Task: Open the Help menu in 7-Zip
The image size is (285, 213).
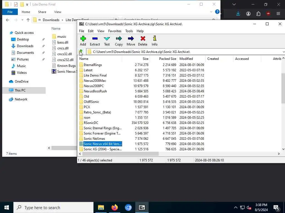Action: click(140, 31)
